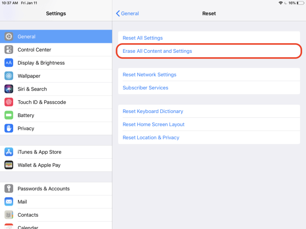Tap the Wallpaper icon
Viewport: 306px width, 229px height.
(9, 76)
